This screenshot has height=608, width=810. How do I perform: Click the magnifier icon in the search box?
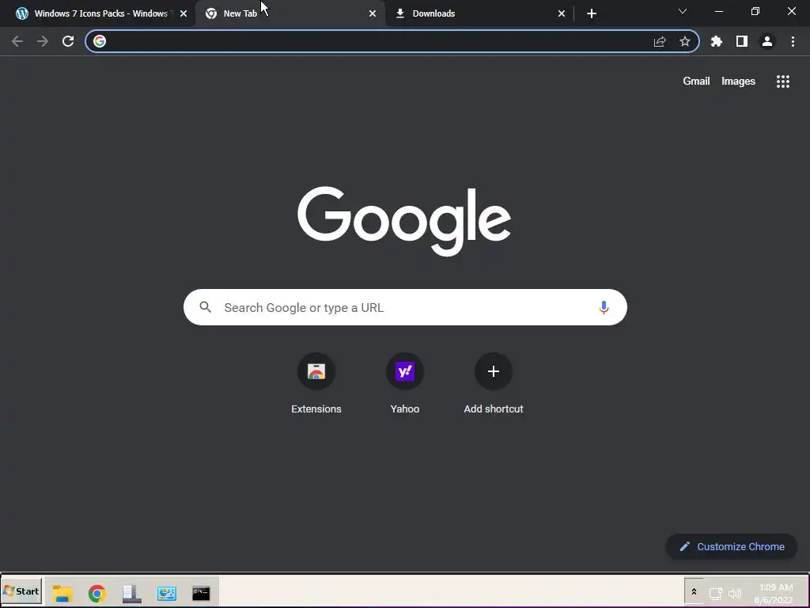[205, 307]
